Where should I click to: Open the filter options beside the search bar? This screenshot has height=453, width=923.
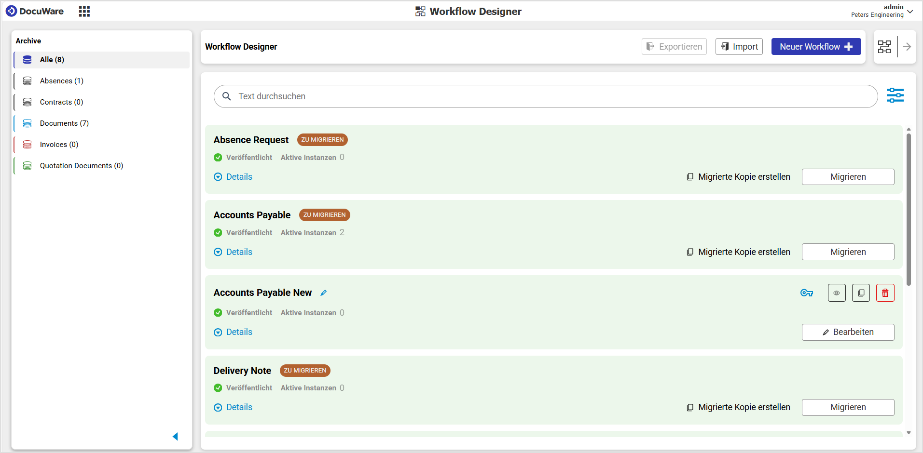point(895,96)
